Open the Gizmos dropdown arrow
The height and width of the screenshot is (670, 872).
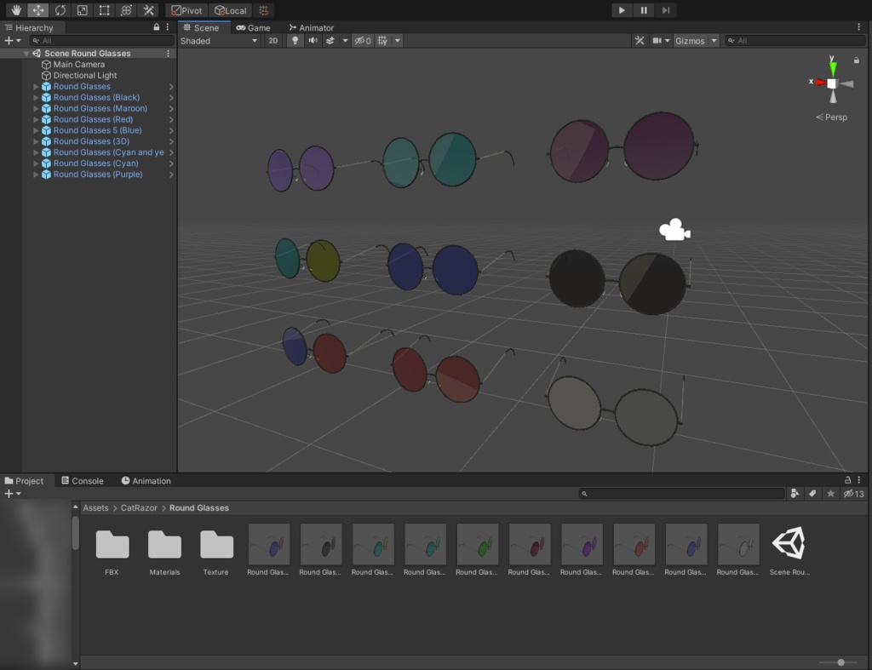[x=714, y=41]
